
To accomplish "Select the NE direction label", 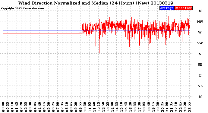I will (200, 86).
